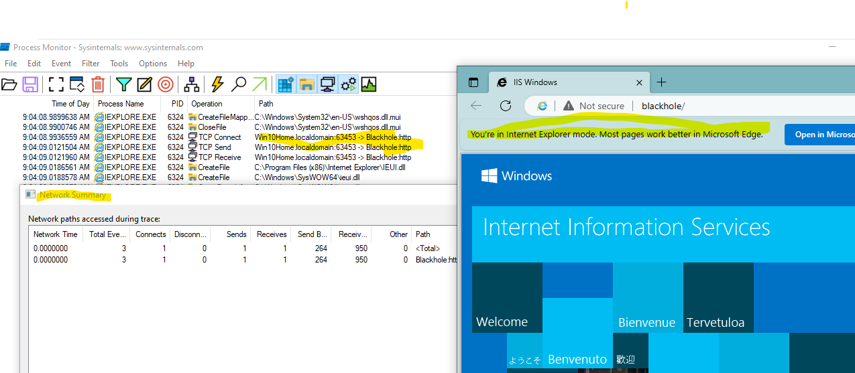Open the Filter menu
This screenshot has height=373, width=855.
point(91,64)
